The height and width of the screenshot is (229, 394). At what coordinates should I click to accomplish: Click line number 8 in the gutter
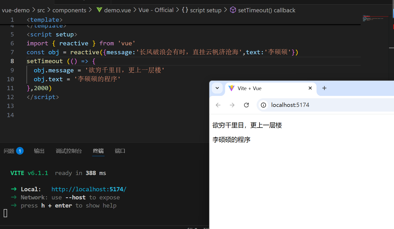click(x=12, y=61)
